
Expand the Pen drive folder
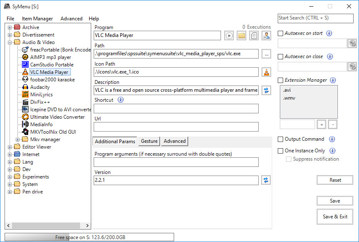coord(10,192)
